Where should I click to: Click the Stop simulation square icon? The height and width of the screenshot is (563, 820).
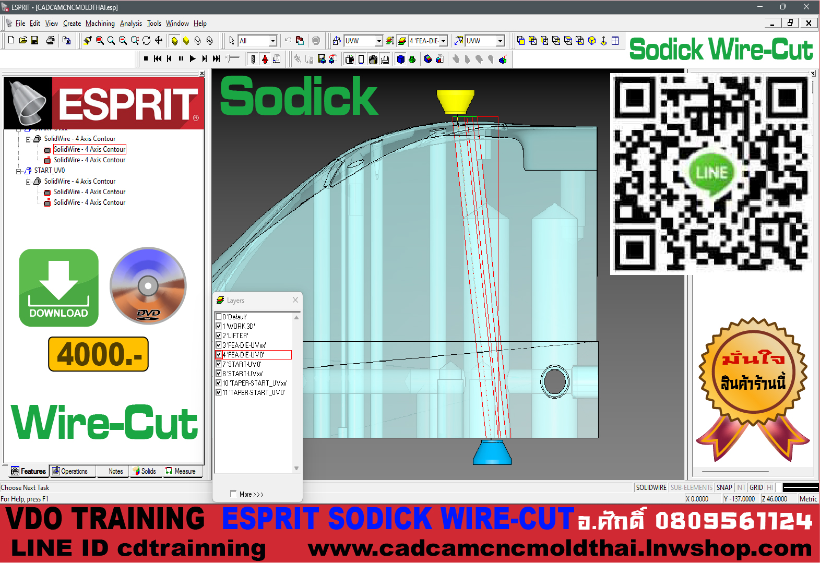pyautogui.click(x=146, y=59)
